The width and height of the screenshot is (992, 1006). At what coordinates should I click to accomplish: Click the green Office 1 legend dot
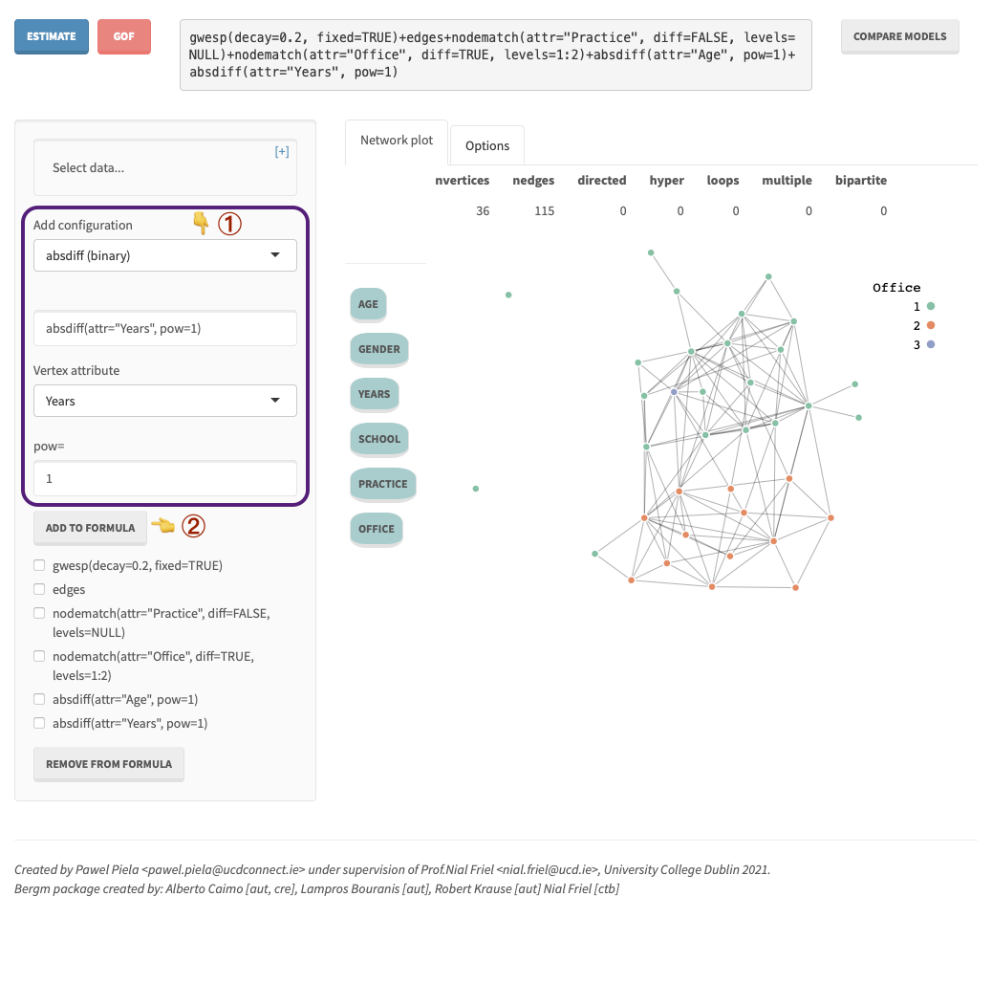pos(931,306)
